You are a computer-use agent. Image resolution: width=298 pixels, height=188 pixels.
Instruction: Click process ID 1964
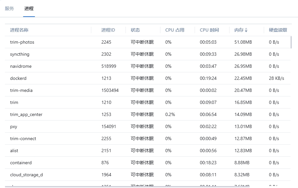tap(106, 175)
